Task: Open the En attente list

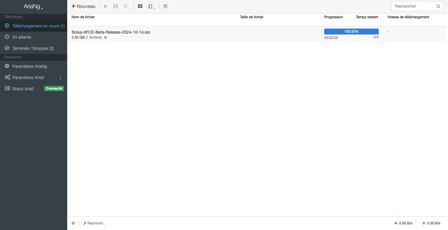Action: tap(34, 37)
